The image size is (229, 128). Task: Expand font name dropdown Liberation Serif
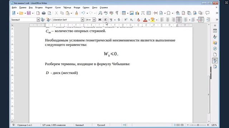pos(83,20)
